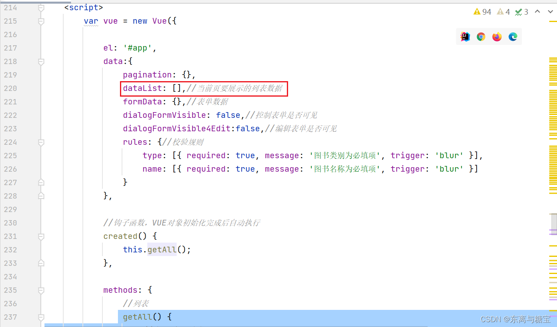
Task: Go to previous highlighted error arrow
Action: click(538, 12)
